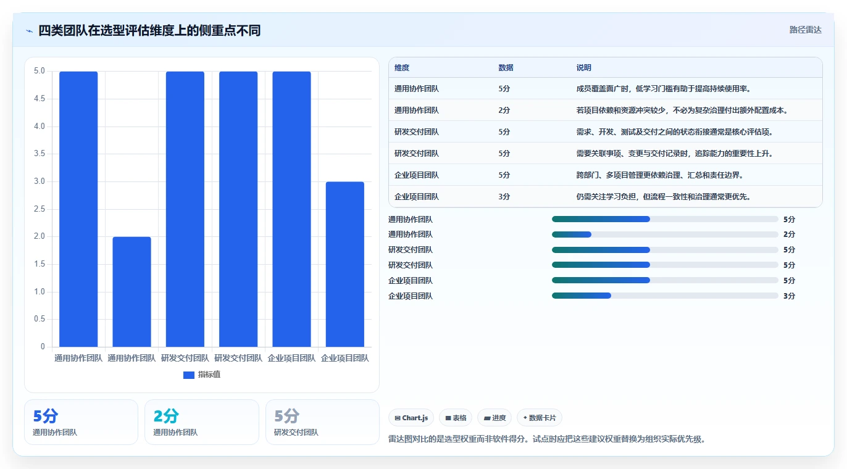Image resolution: width=847 pixels, height=469 pixels.
Task: Click the lightning icon beside the slide title
Action: pos(29,30)
